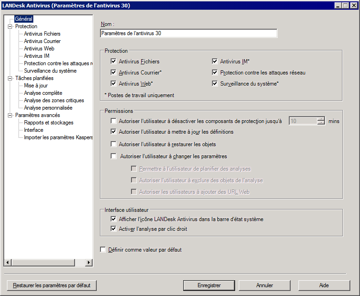Click the Annuler button
This screenshot has height=296, width=360.
[265, 285]
